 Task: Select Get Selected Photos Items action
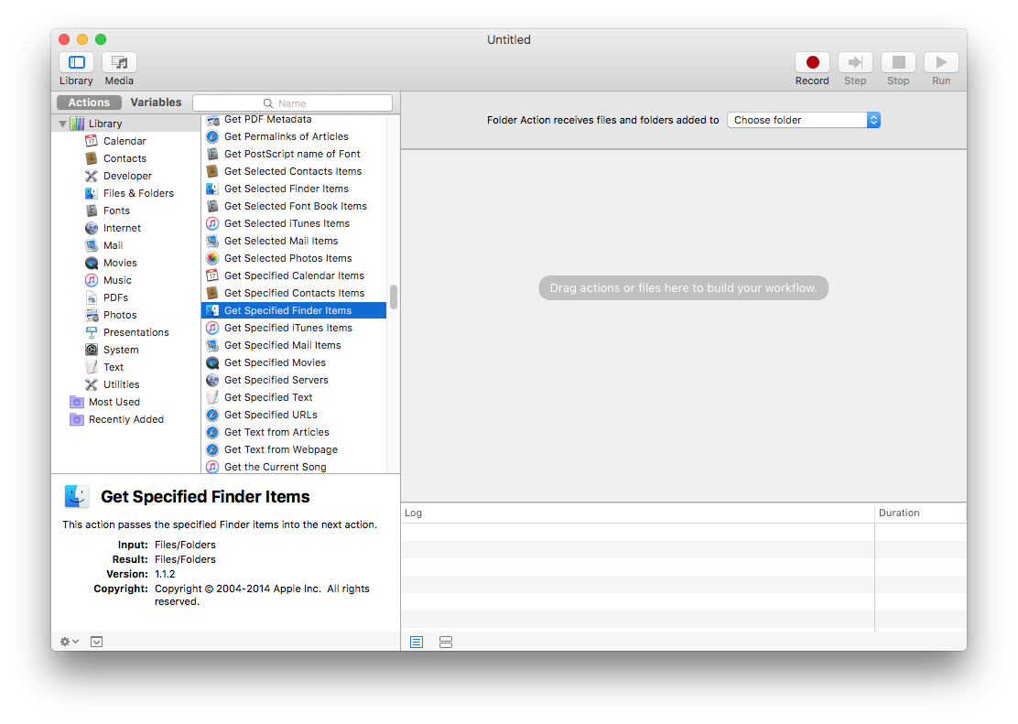click(294, 258)
